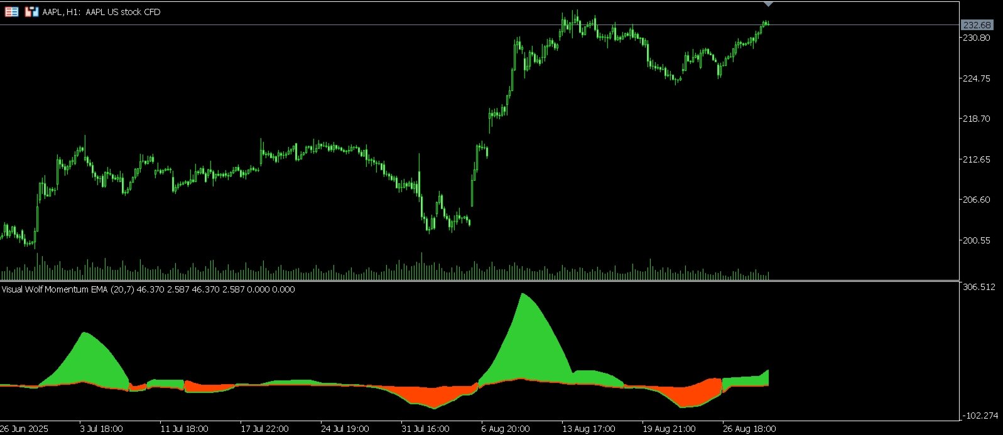Click the 6 Aug 20:00 time label
The width and height of the screenshot is (1003, 435).
coord(506,429)
